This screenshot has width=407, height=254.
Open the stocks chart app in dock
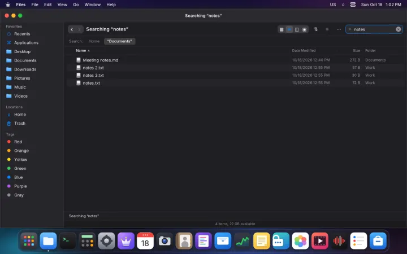[242, 241]
